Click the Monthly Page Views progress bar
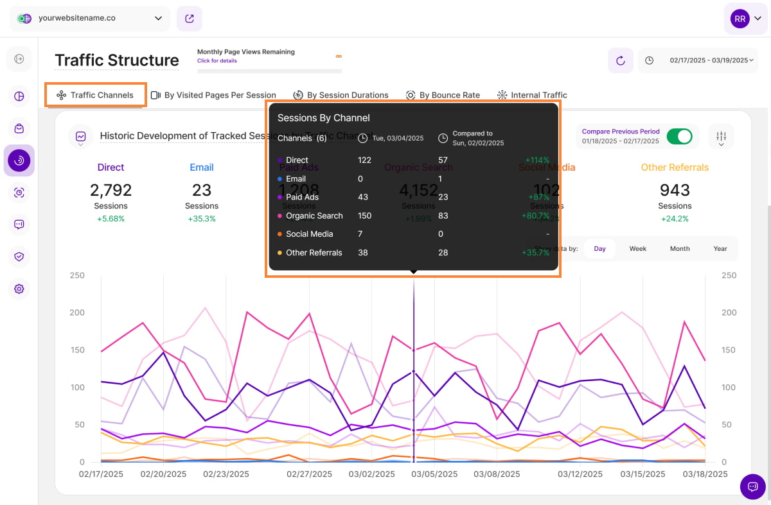Image resolution: width=771 pixels, height=505 pixels. point(269,71)
